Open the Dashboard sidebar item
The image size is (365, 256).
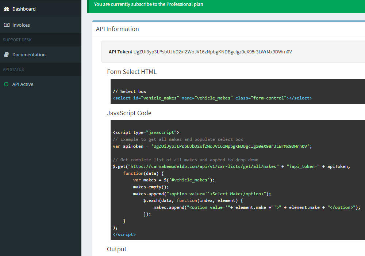41,9
